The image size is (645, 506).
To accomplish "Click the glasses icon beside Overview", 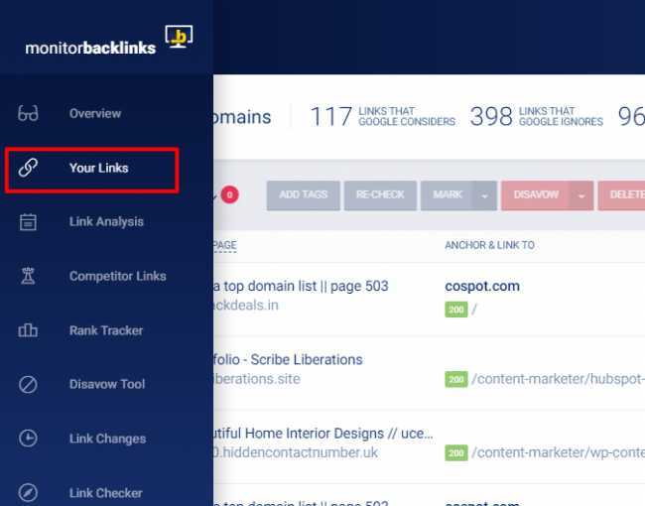I will click(x=28, y=113).
